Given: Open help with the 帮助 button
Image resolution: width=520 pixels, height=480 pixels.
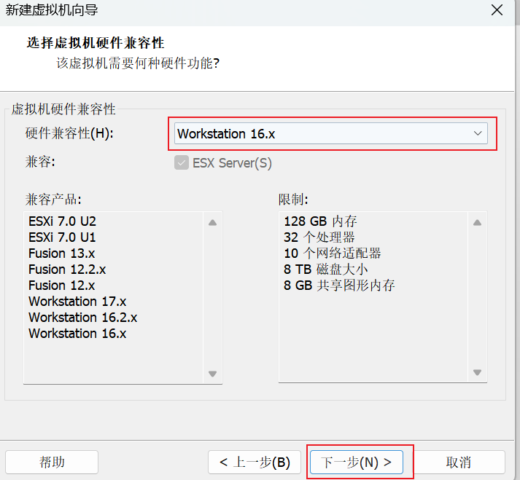Looking at the screenshot, I should (52, 462).
